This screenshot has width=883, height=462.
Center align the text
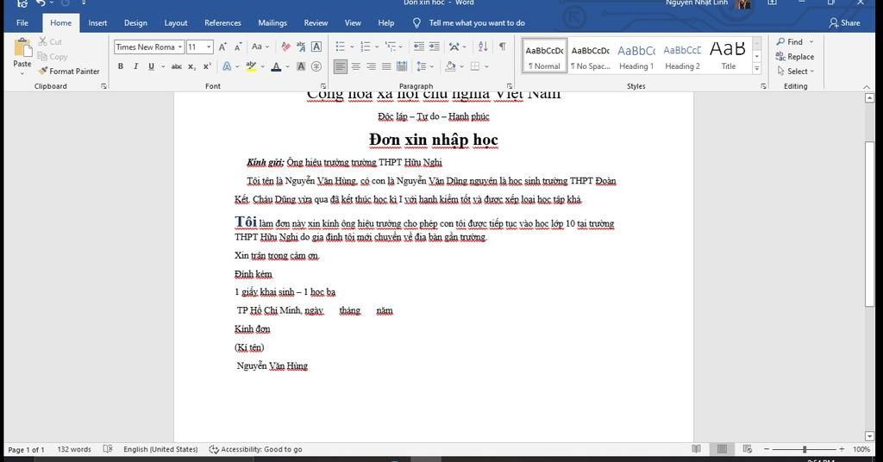coord(356,66)
